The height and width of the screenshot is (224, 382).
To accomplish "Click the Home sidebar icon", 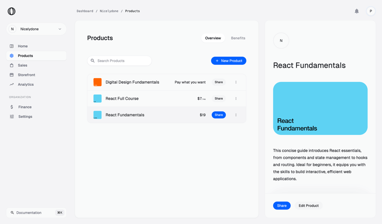I will pyautogui.click(x=11, y=46).
